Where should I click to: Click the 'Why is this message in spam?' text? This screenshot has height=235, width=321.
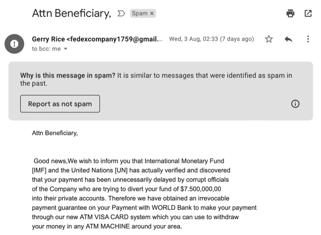pos(68,76)
